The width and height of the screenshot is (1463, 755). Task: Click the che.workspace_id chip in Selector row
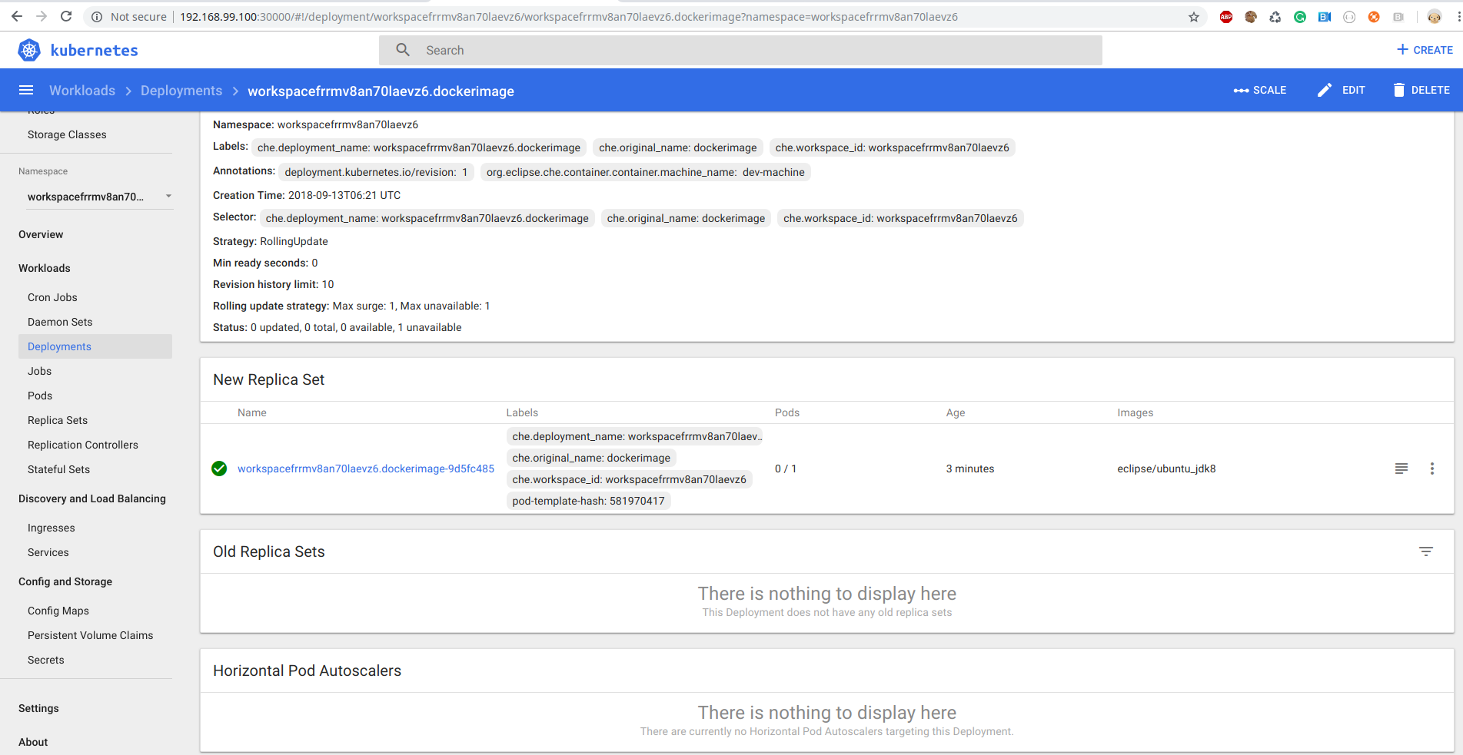(x=900, y=218)
